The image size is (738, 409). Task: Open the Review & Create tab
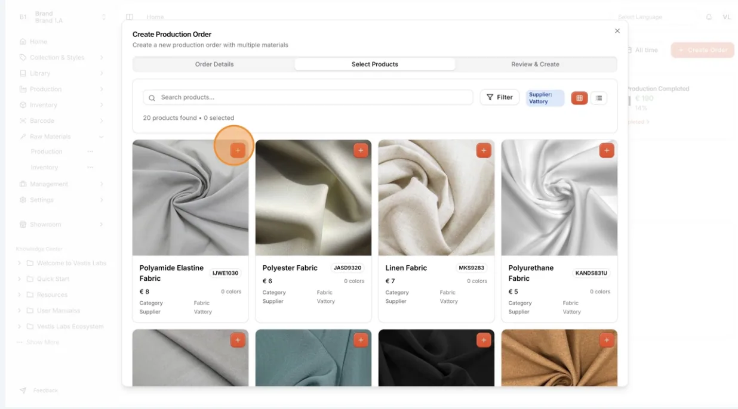[x=535, y=64]
